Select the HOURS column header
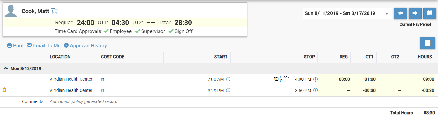 tap(425, 57)
